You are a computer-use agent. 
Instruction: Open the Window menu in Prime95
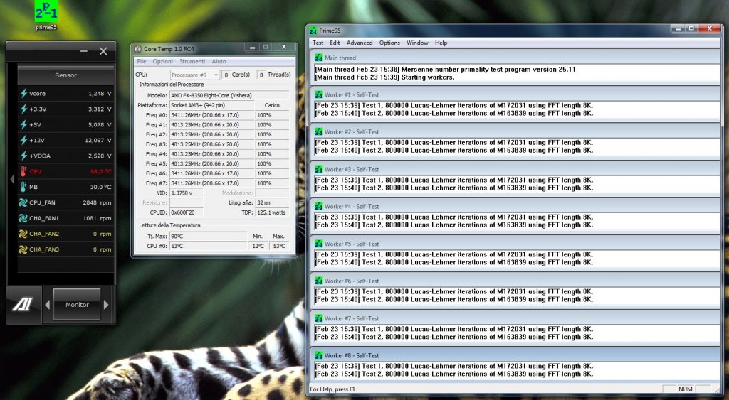point(417,43)
